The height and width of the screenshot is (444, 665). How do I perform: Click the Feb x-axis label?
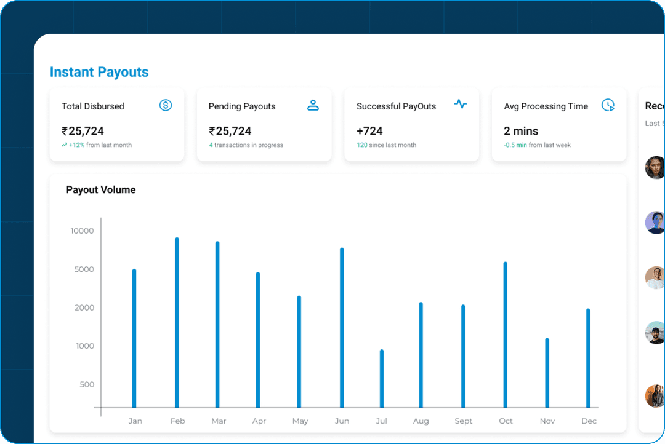coord(178,421)
